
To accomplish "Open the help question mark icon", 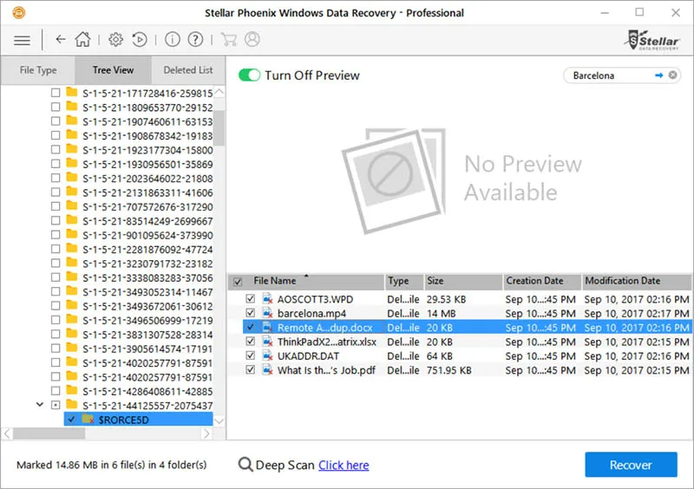I will 195,39.
